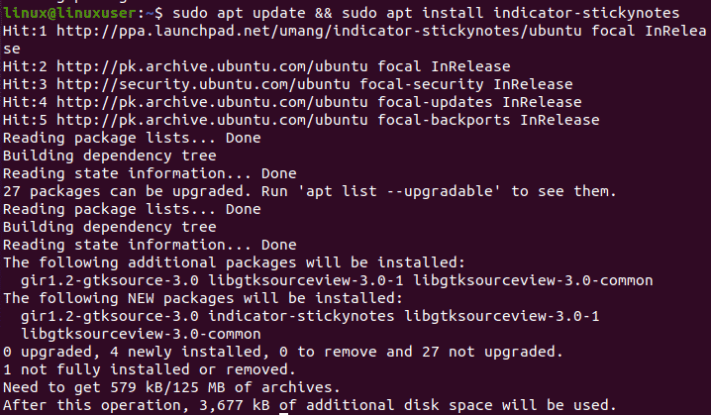711x415 pixels.
Task: Click the security.ubuntu.com focal-security URL
Action: (x=203, y=84)
